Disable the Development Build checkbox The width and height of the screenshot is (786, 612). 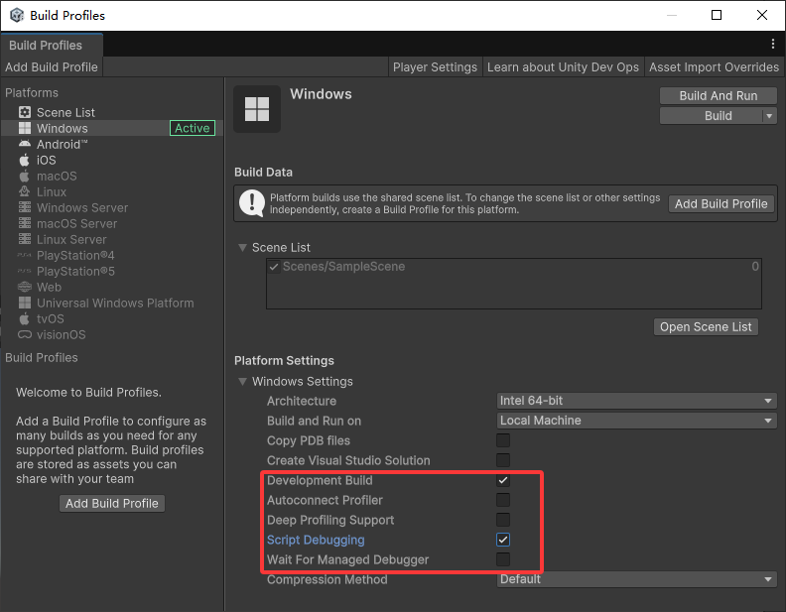click(x=503, y=480)
